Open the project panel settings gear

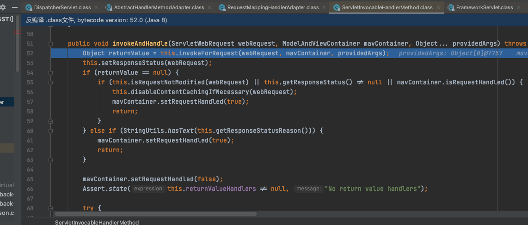[x=3, y=7]
